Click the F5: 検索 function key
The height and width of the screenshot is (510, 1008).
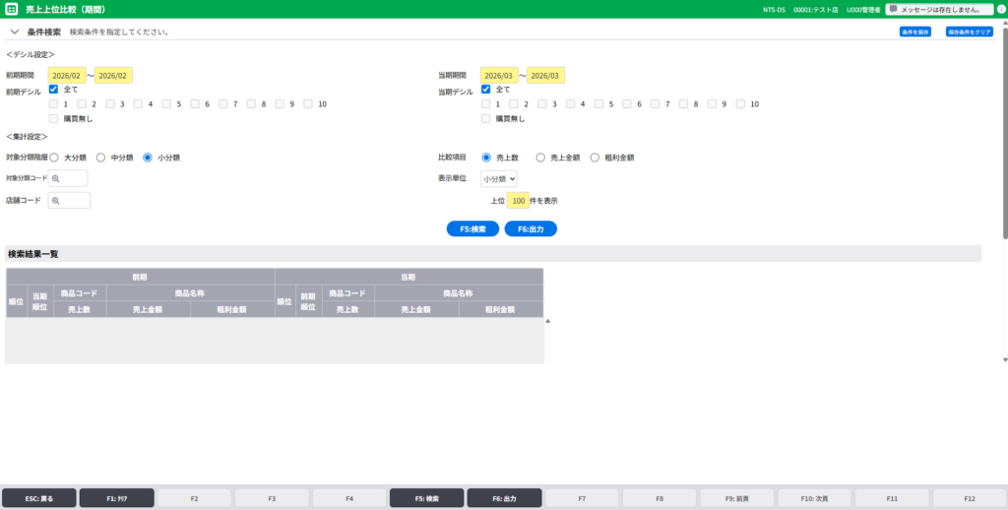(x=427, y=498)
